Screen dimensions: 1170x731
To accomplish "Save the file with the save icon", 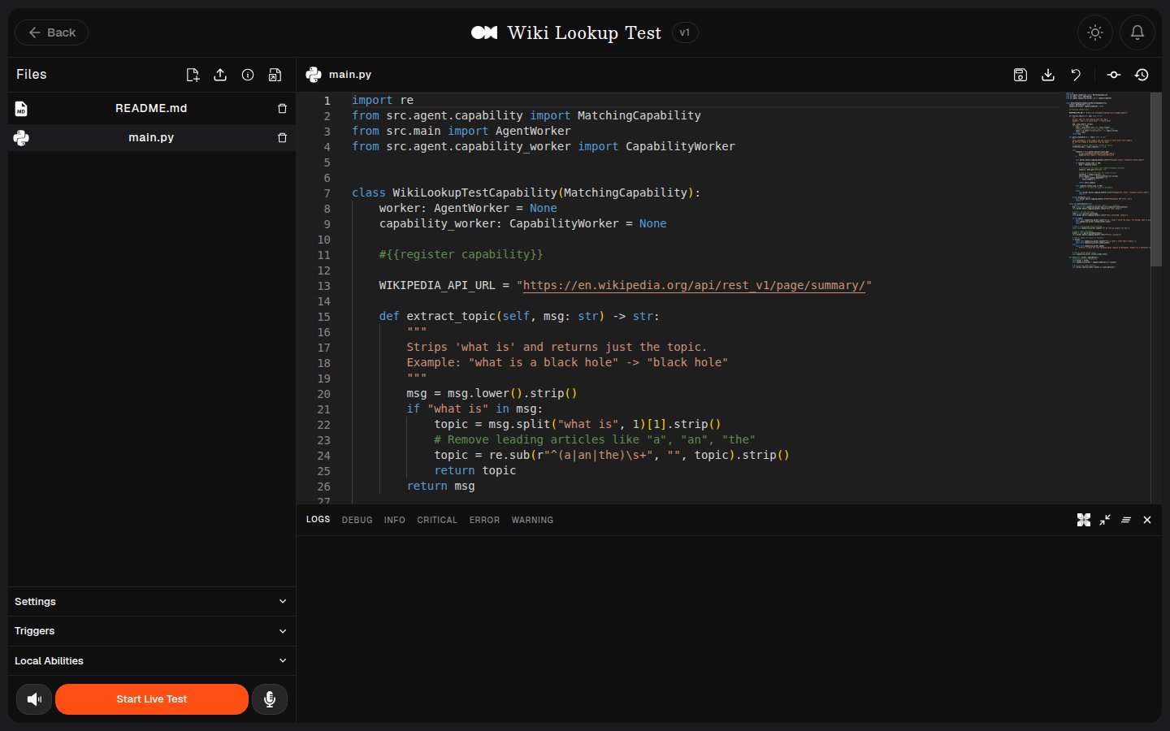I will pyautogui.click(x=1020, y=75).
